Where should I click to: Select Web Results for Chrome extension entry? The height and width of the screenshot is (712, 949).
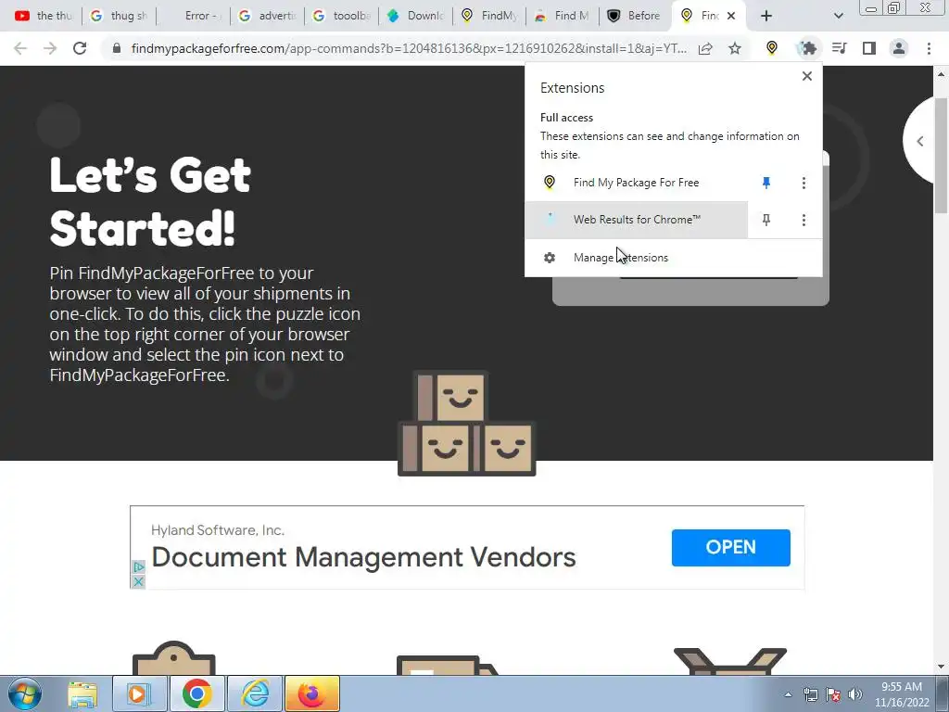[636, 220]
